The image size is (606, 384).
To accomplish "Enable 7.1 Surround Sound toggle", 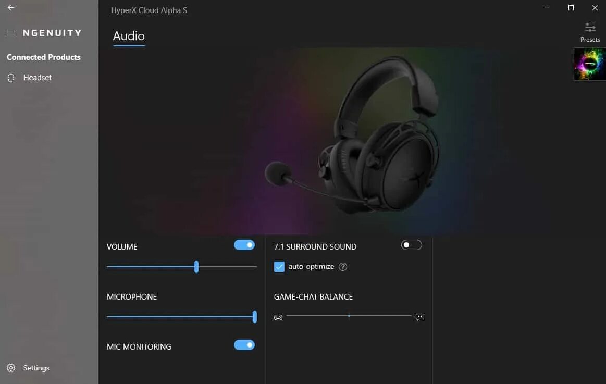I will pyautogui.click(x=411, y=245).
